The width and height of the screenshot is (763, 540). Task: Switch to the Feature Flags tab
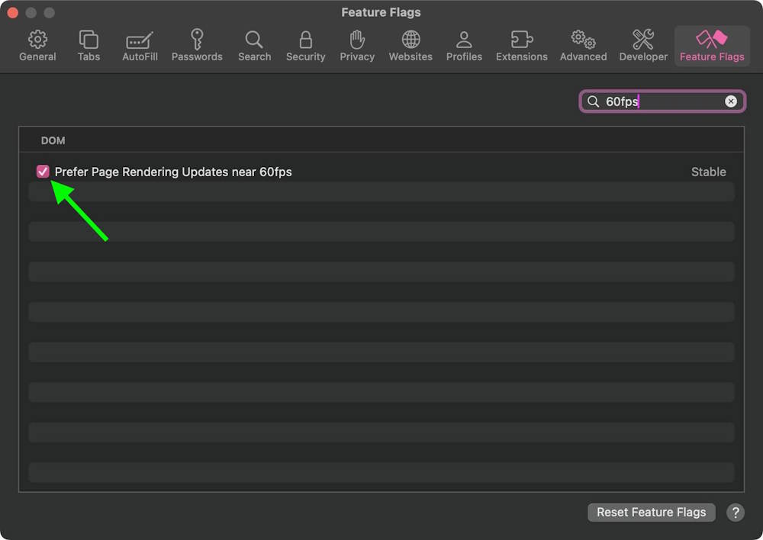pos(711,44)
